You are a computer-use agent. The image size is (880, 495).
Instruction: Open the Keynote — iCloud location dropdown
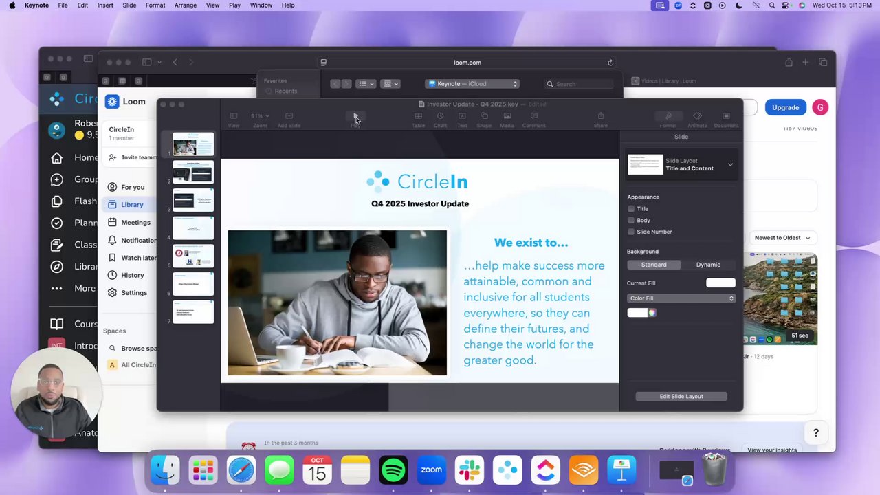(472, 84)
